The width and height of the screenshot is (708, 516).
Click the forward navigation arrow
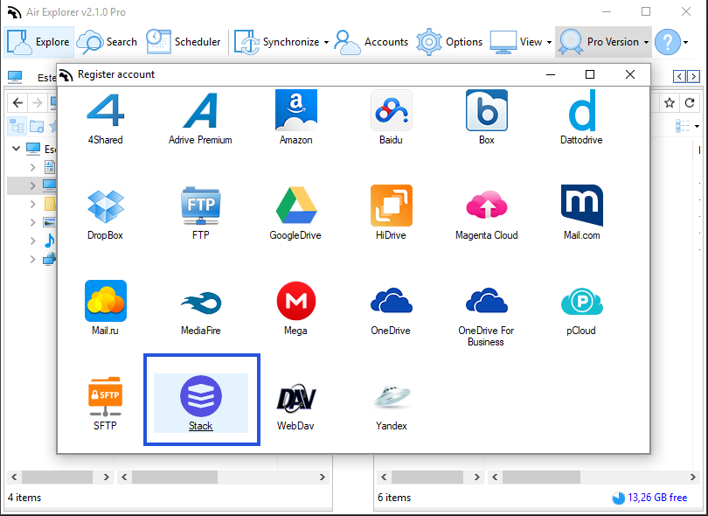(37, 103)
